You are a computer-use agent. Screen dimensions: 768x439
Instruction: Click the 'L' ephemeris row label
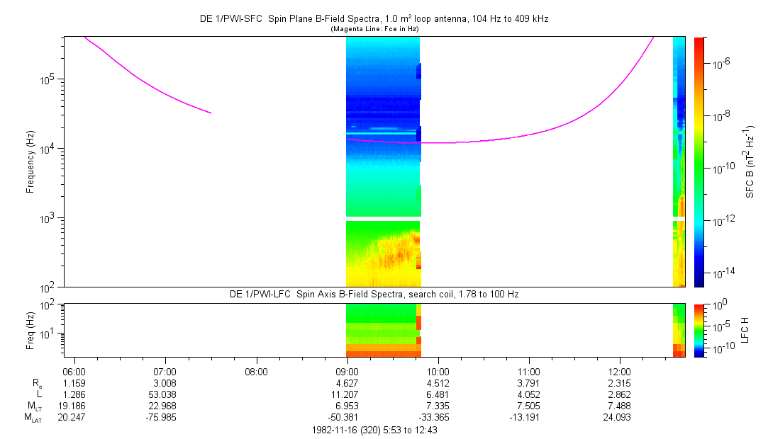click(40, 394)
